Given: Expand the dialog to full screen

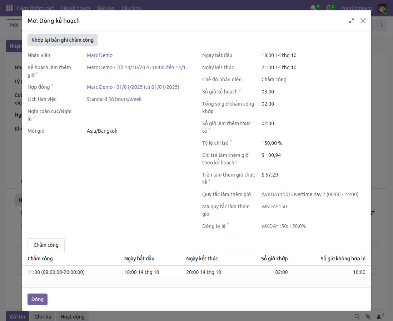Looking at the screenshot, I should [x=352, y=21].
